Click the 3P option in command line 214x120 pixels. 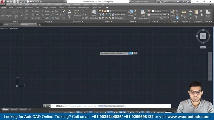(99, 106)
